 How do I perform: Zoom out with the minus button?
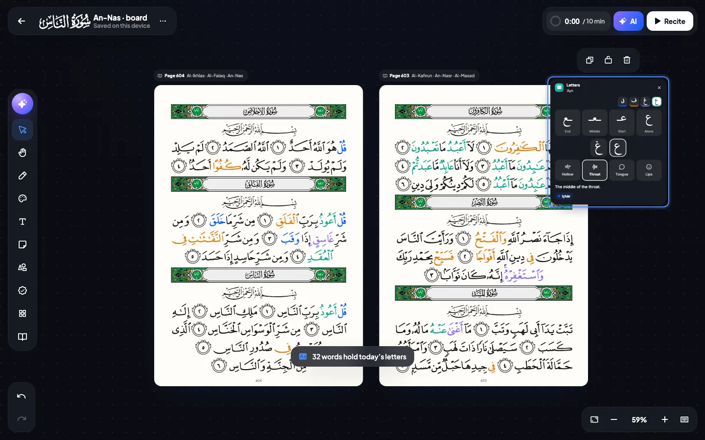(x=614, y=419)
